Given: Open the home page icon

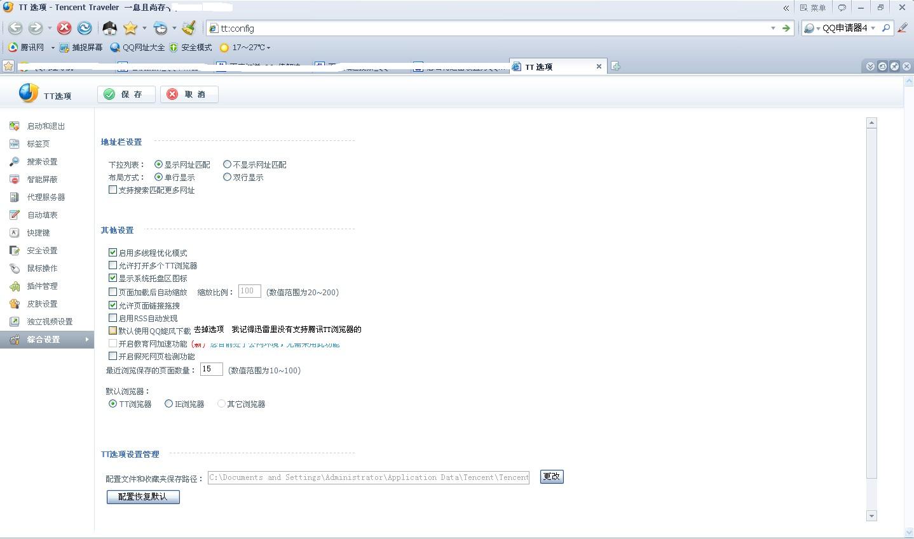Looking at the screenshot, I should coord(109,28).
